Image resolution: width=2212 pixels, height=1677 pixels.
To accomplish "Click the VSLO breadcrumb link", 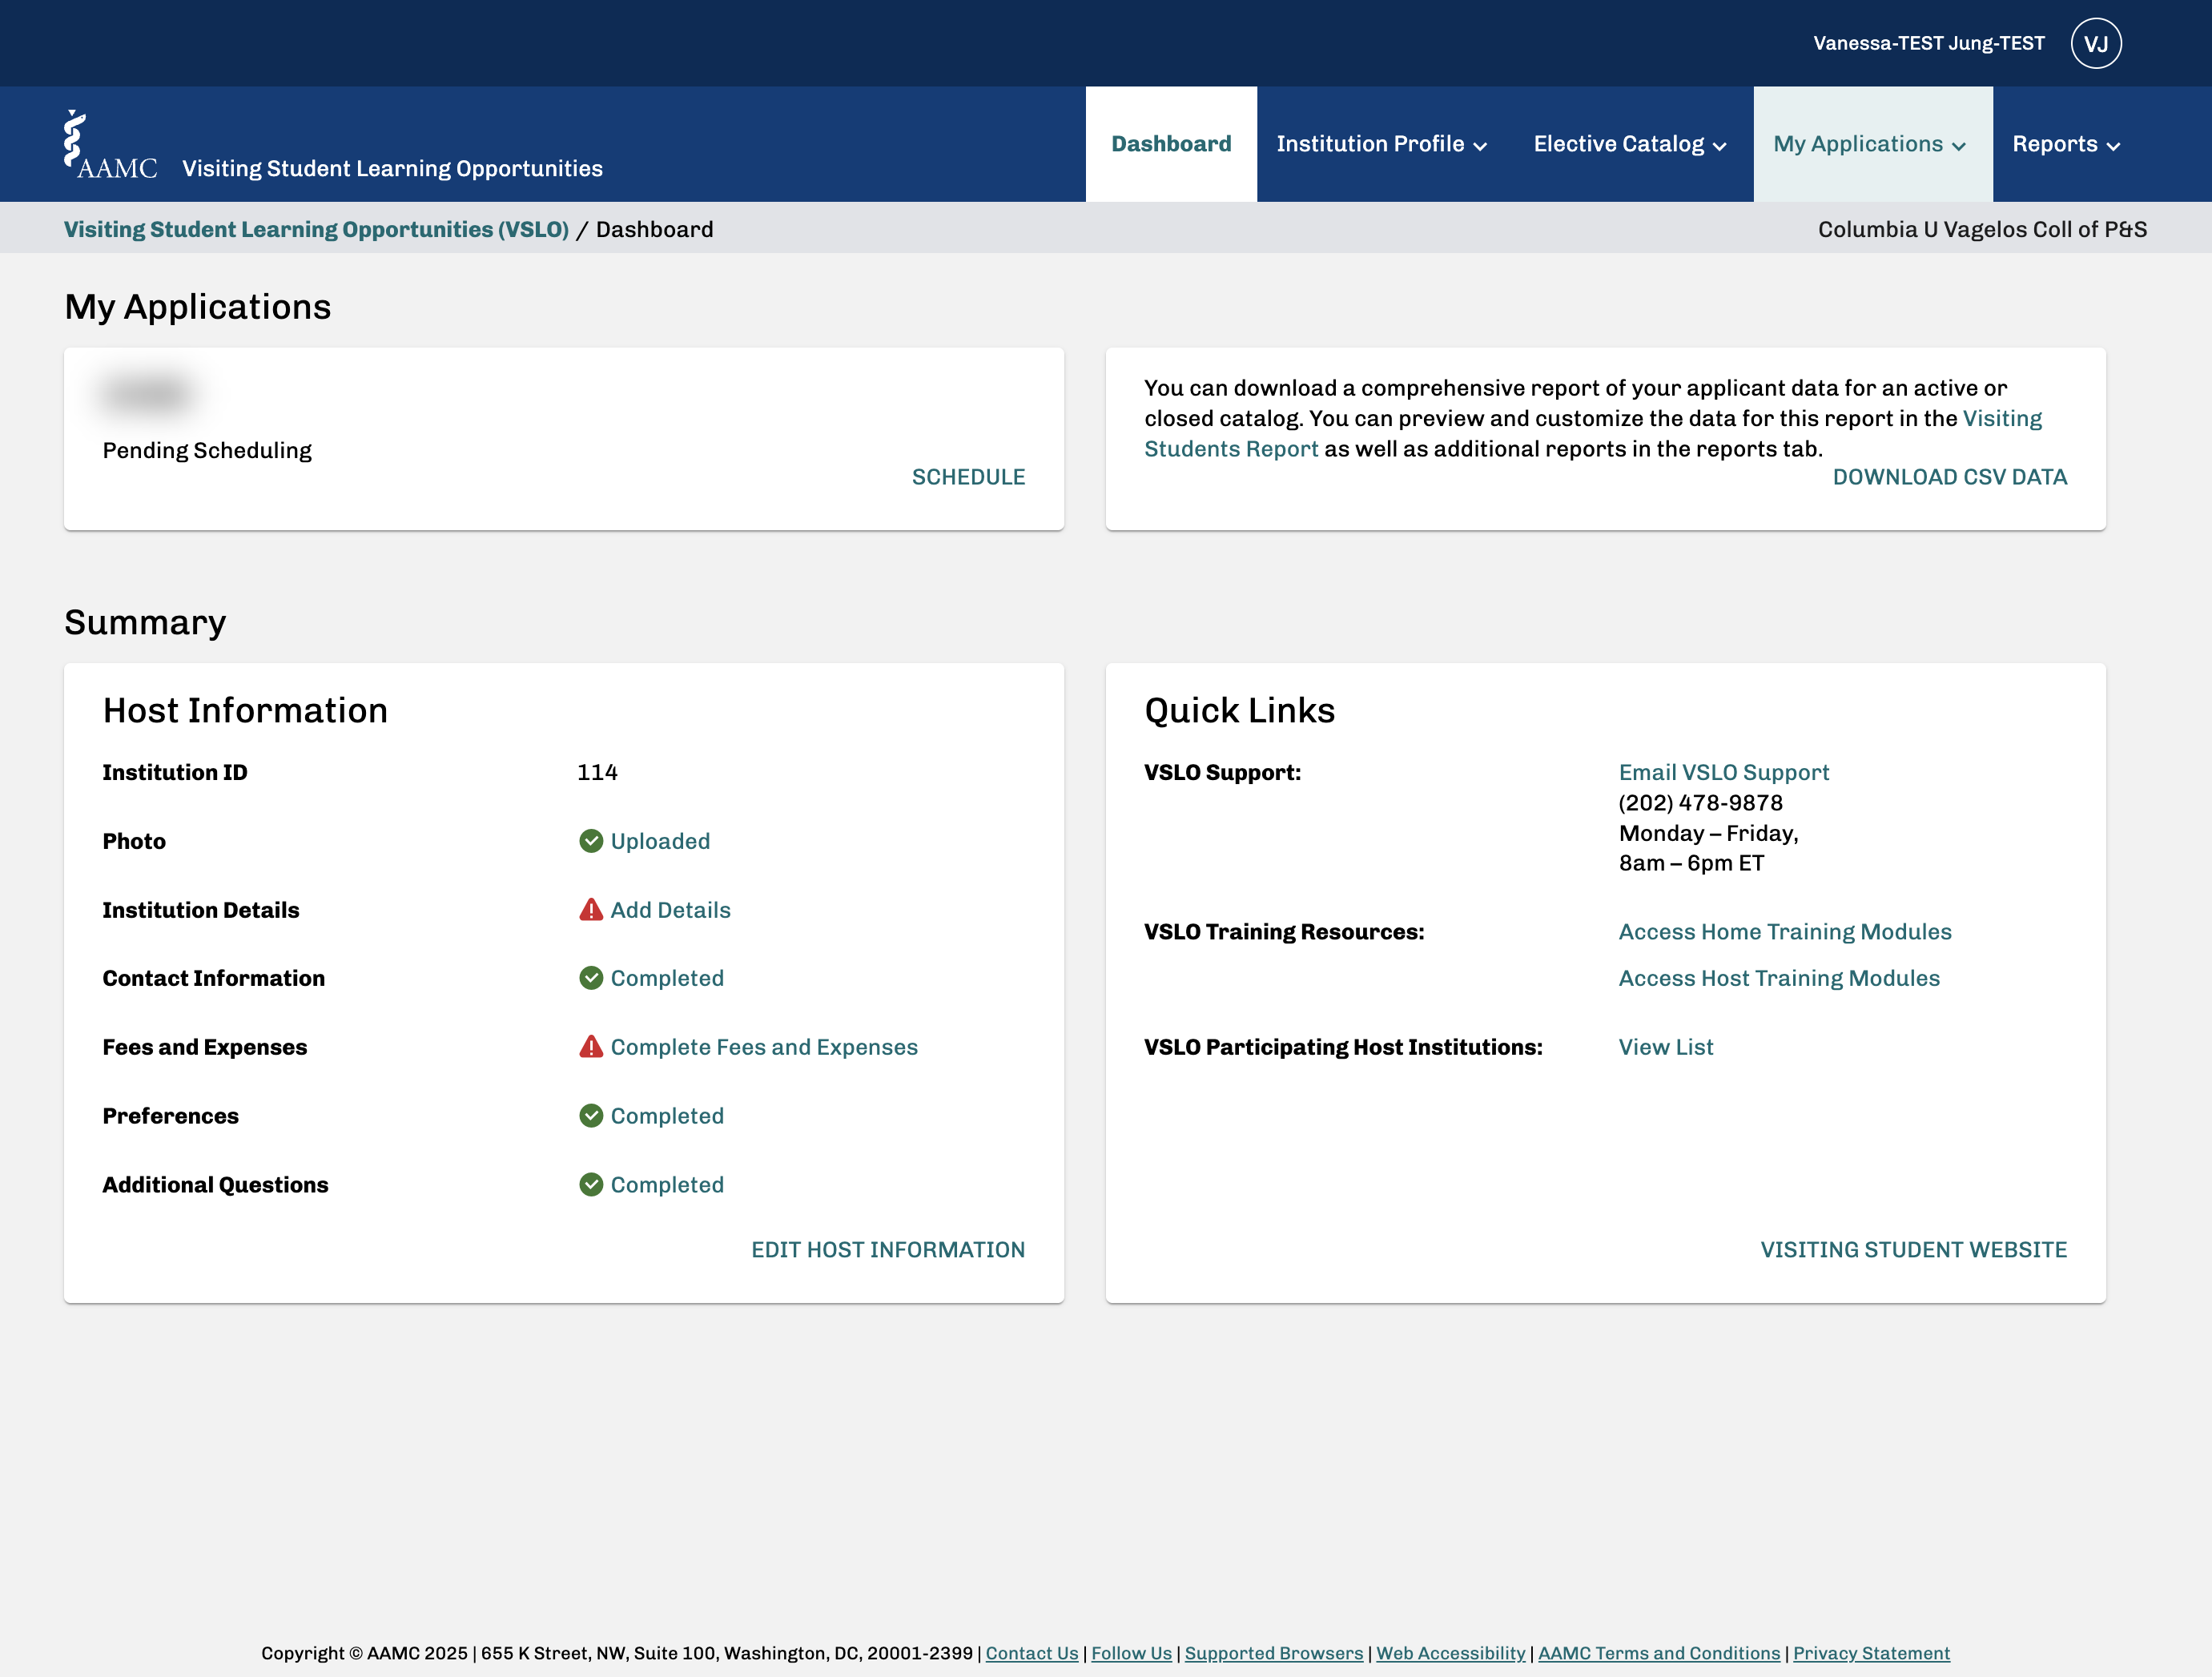I will [316, 229].
